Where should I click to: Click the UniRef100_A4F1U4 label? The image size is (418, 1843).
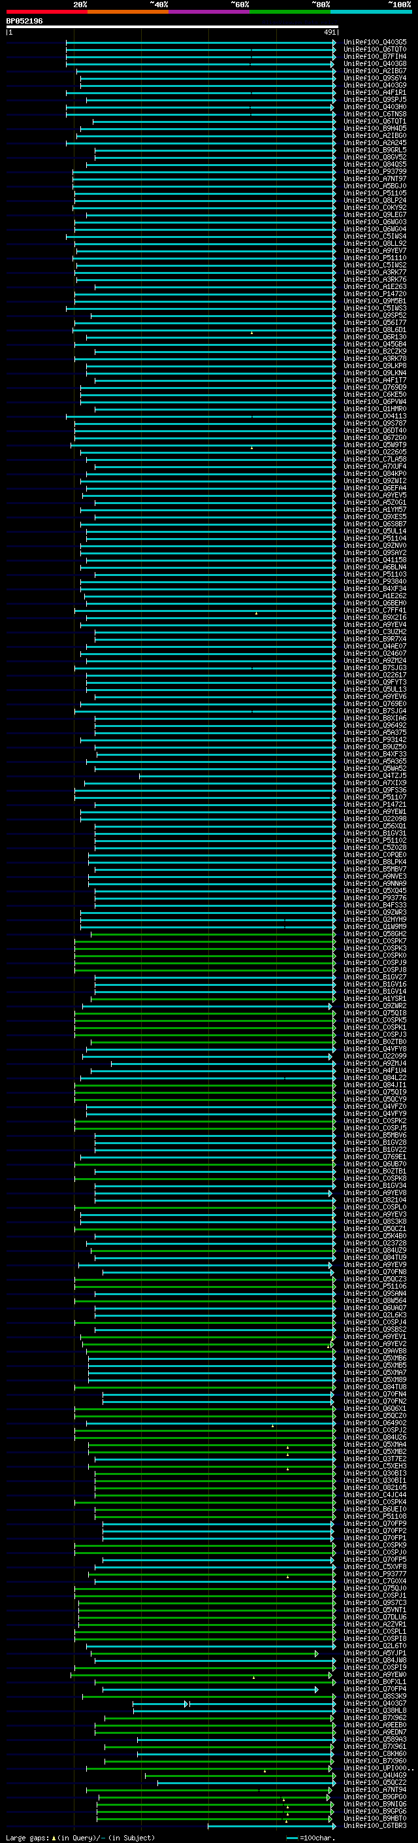pos(375,1070)
